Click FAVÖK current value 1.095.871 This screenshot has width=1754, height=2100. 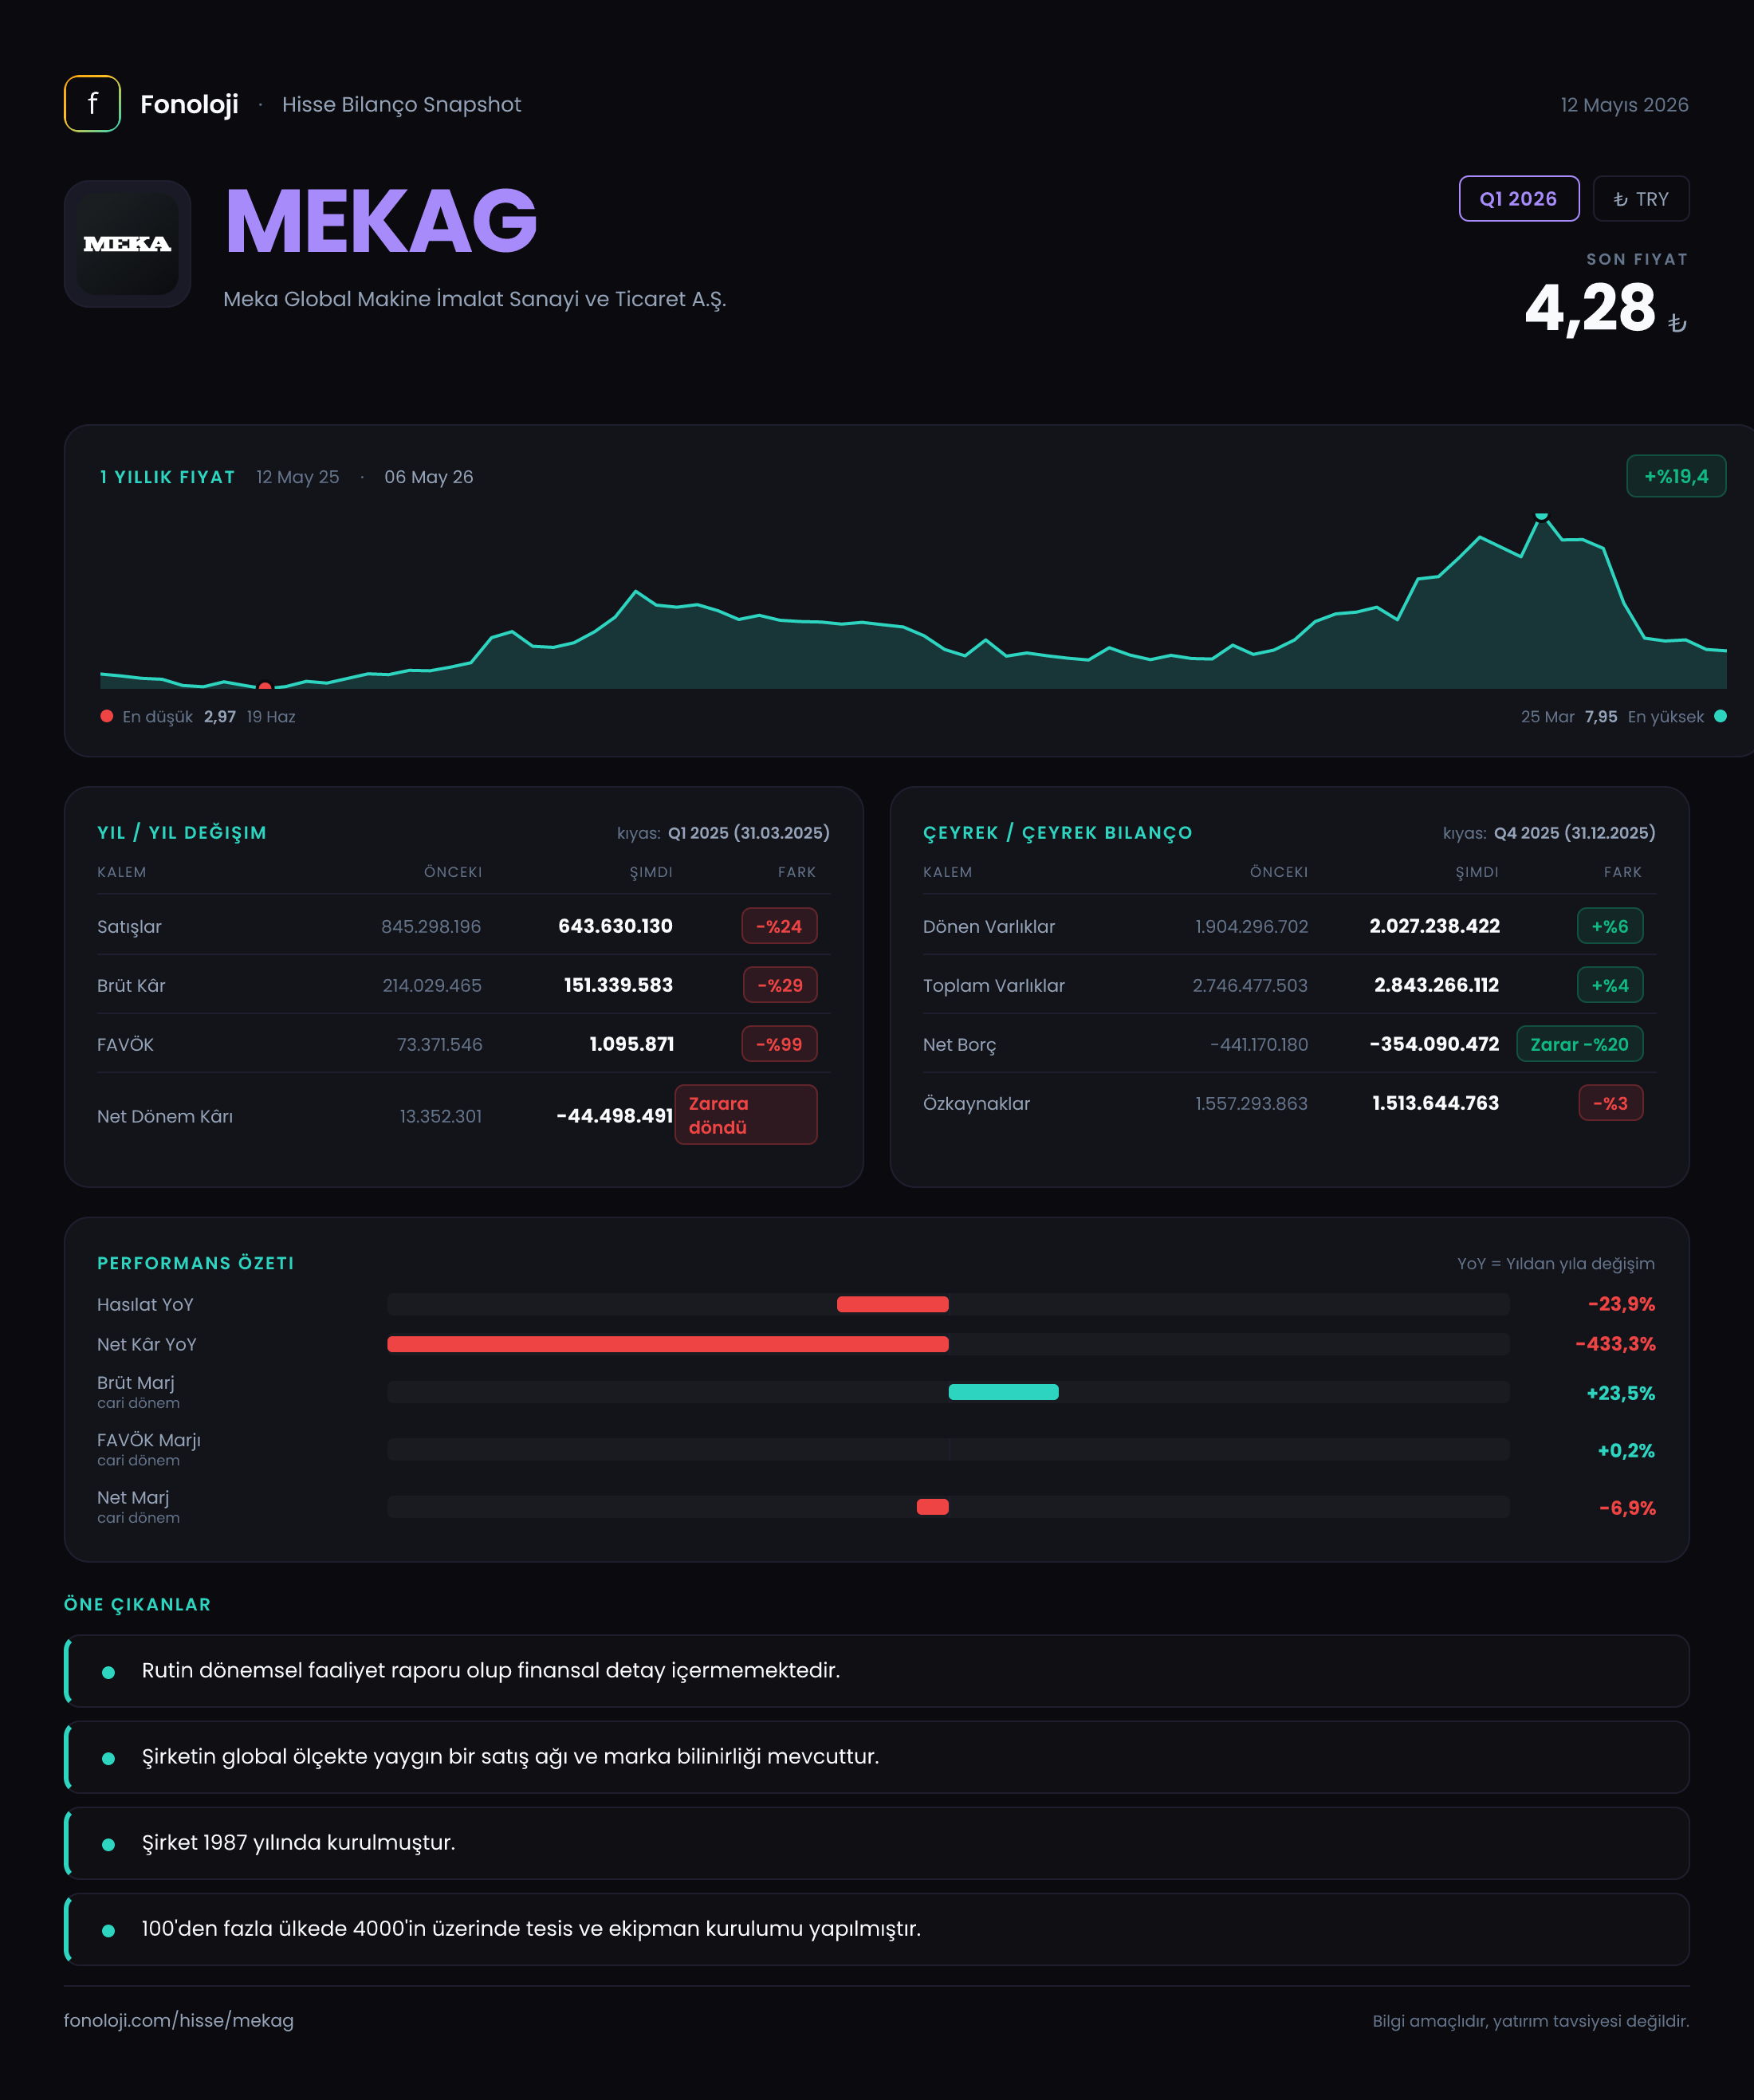pos(631,1044)
